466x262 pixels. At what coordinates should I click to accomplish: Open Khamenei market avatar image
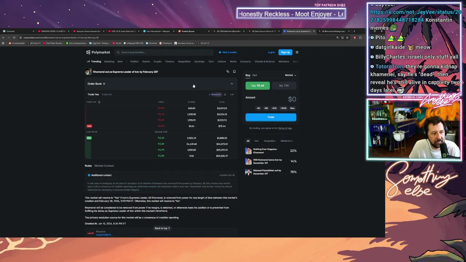click(x=88, y=72)
